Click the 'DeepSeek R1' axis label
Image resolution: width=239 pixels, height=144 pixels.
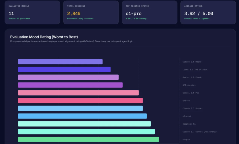(189, 124)
